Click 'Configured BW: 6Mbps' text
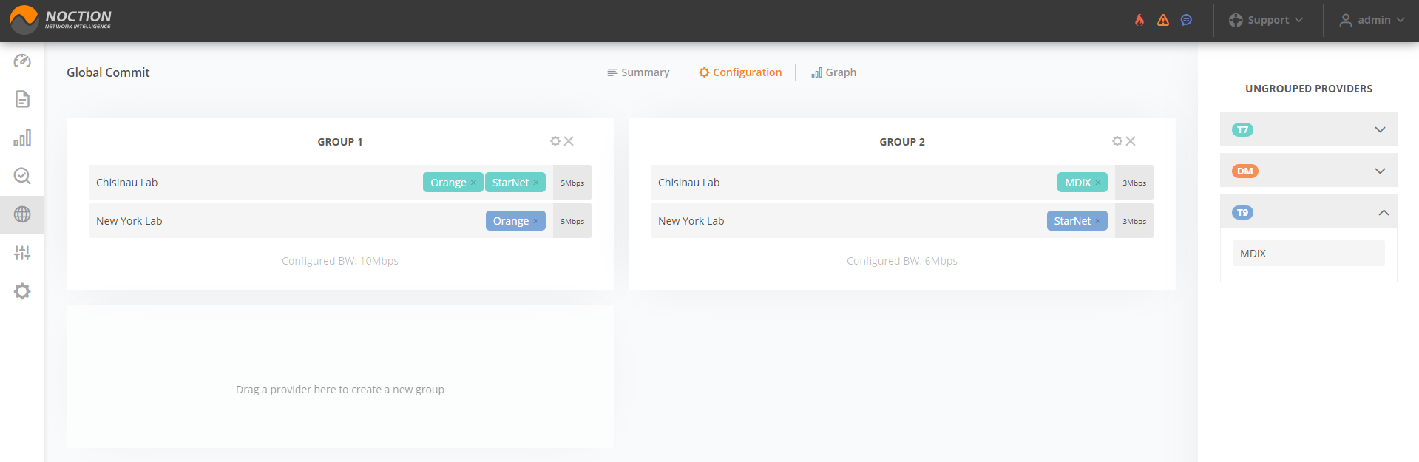 (x=902, y=261)
